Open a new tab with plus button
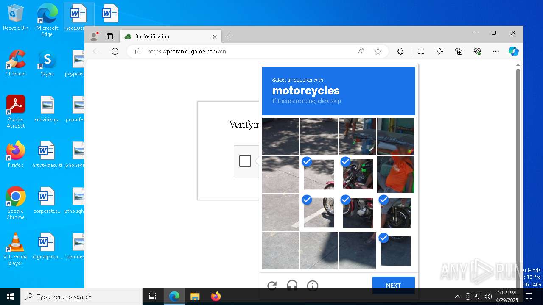Screen dimensions: 543x305 click(229, 36)
